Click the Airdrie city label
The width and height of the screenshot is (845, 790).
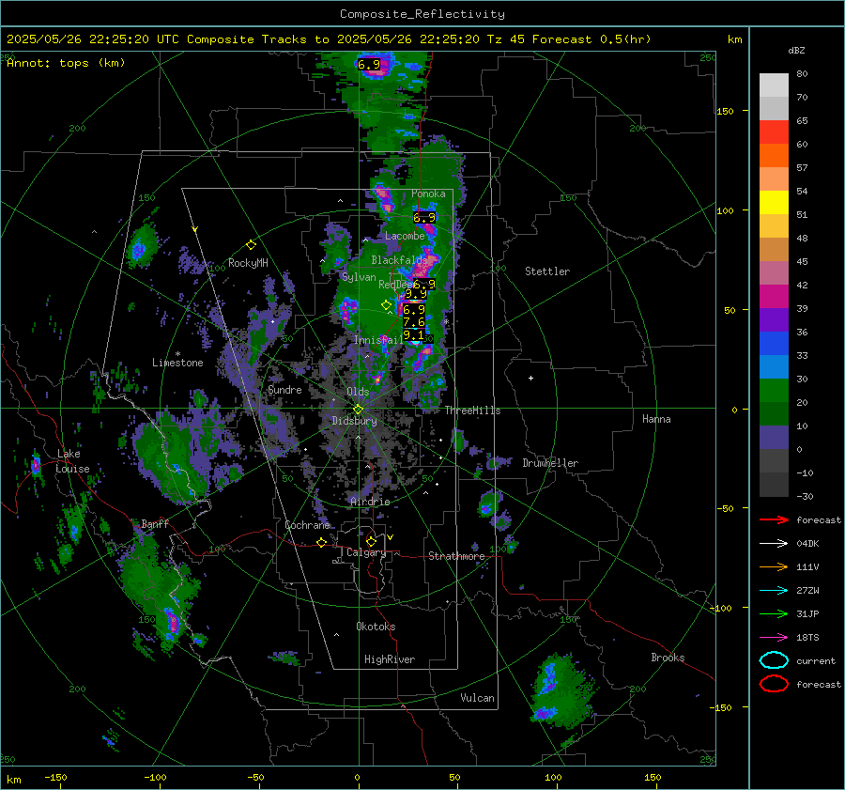point(370,502)
